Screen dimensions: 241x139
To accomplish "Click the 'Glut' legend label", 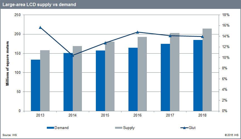I will coord(192,128).
